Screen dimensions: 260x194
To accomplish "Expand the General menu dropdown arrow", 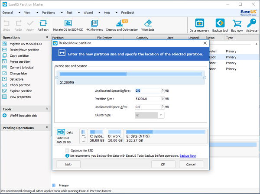I will [19, 13].
